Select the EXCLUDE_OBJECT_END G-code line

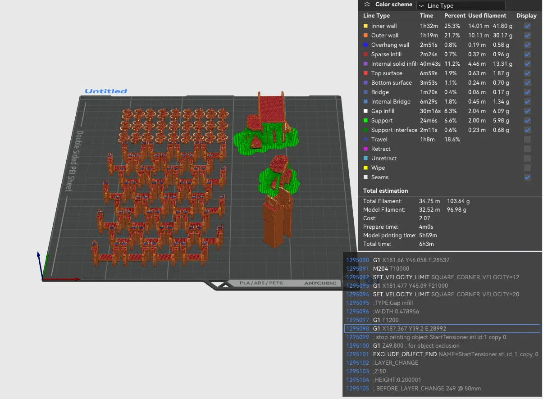(442, 354)
